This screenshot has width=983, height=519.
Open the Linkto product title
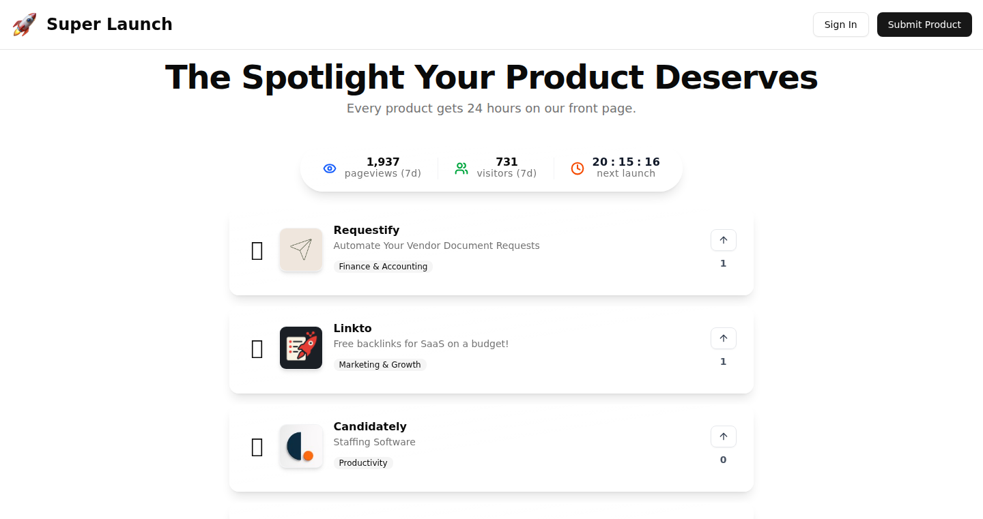(353, 329)
